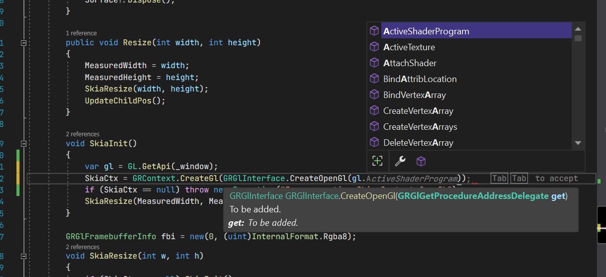
Task: Open '2 references' CodeLens above SkiaInit
Action: coord(83,134)
